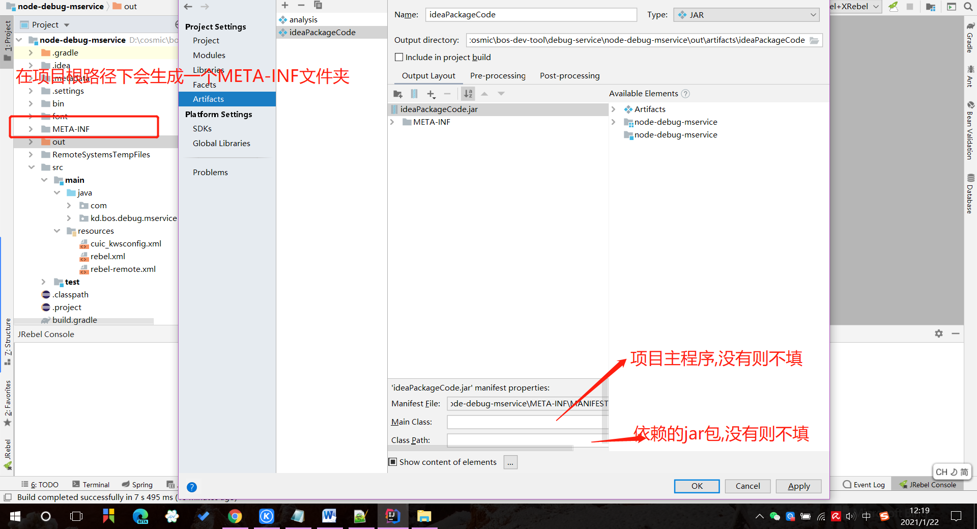The image size is (977, 529).
Task: Remove the selected artifact with the minus icon
Action: tap(301, 5)
